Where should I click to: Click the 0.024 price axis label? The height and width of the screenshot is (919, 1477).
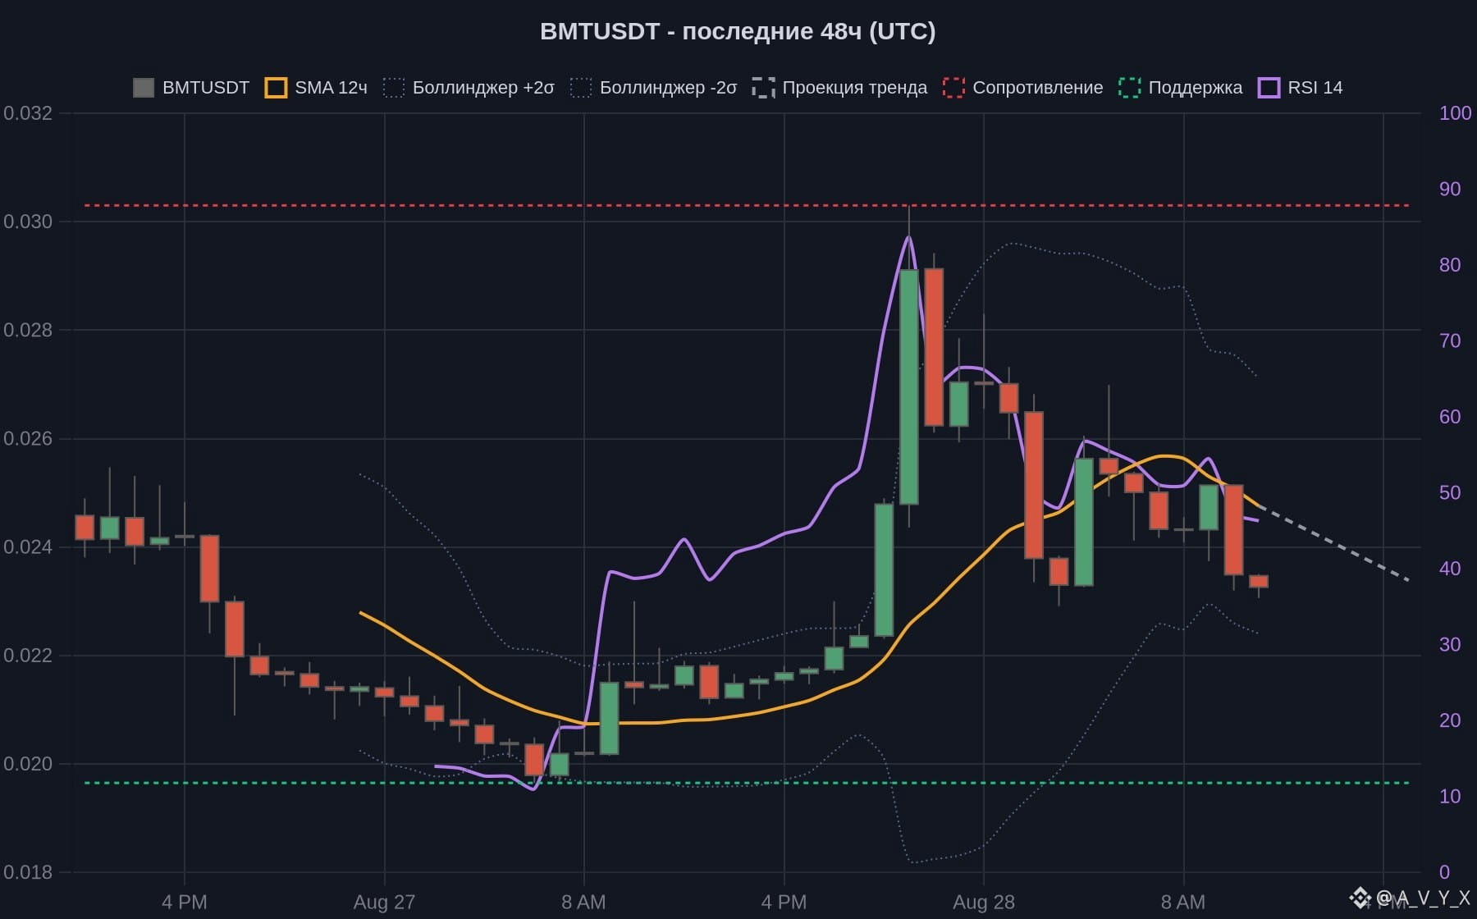click(28, 546)
